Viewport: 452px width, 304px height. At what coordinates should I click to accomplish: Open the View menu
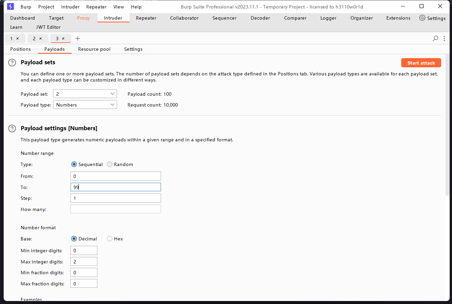pyautogui.click(x=119, y=7)
